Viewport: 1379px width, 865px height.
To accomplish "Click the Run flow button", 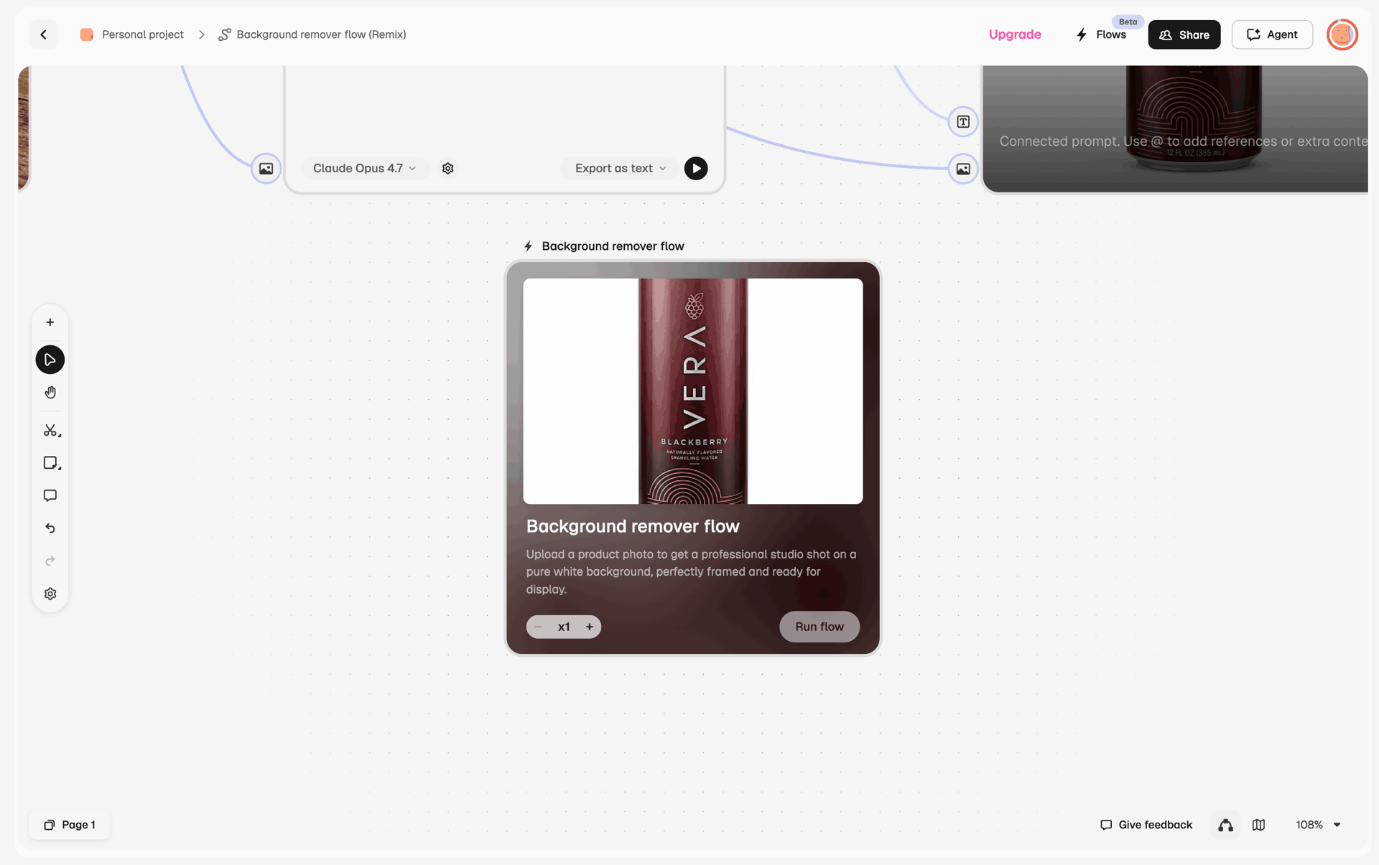I will [x=819, y=627].
